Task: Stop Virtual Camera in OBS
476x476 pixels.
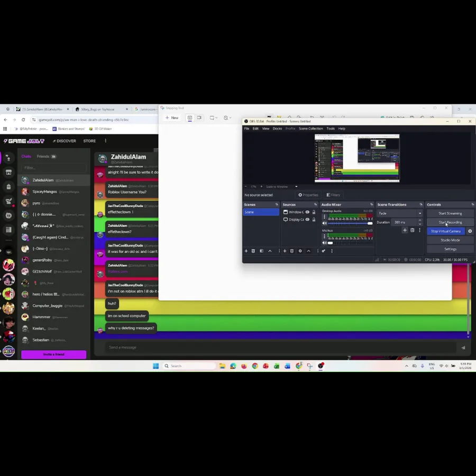Action: tap(446, 231)
